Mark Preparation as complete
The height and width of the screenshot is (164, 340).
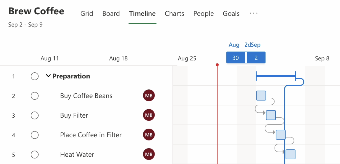click(x=35, y=76)
